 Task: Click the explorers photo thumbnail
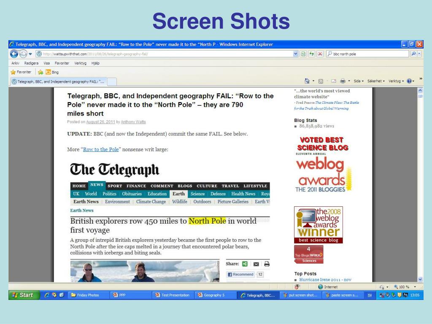[145, 271]
